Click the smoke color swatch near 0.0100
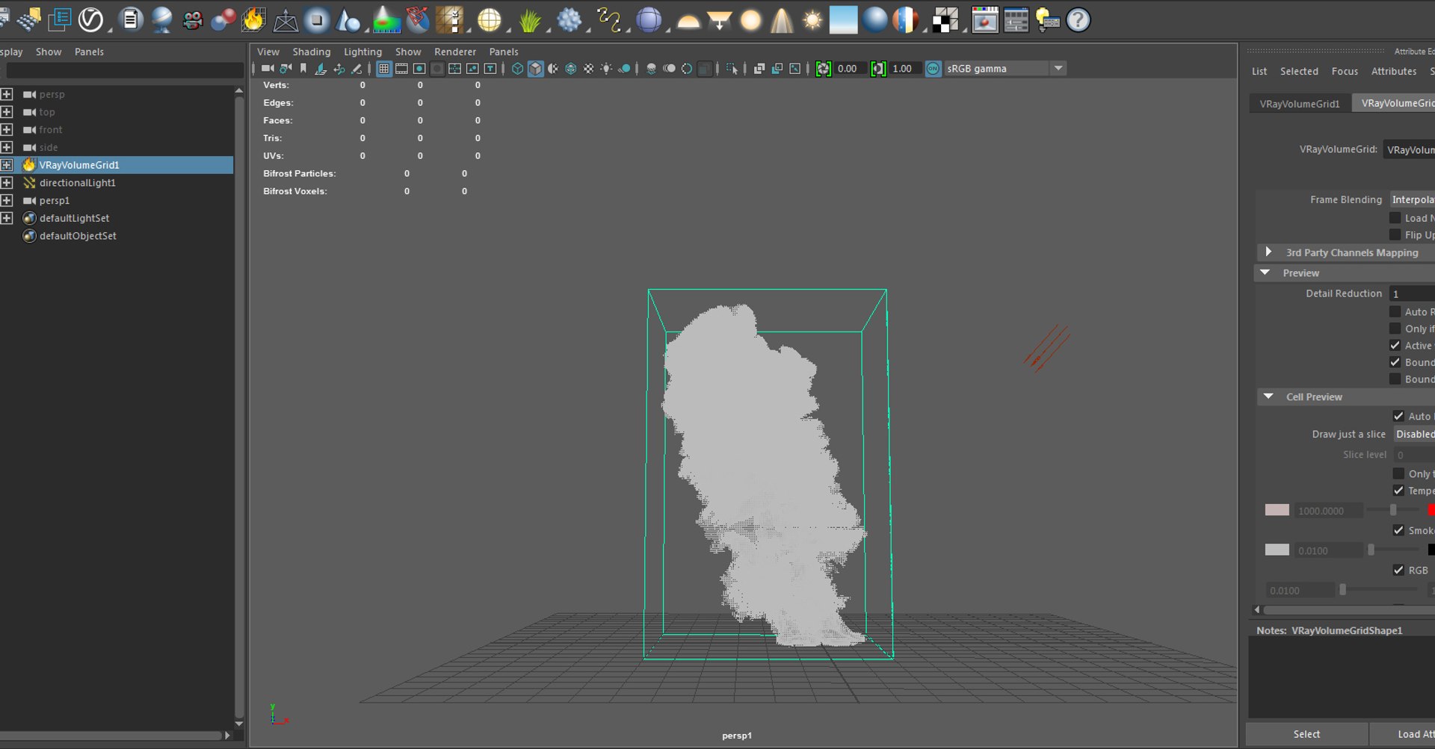1435x749 pixels. click(1277, 550)
